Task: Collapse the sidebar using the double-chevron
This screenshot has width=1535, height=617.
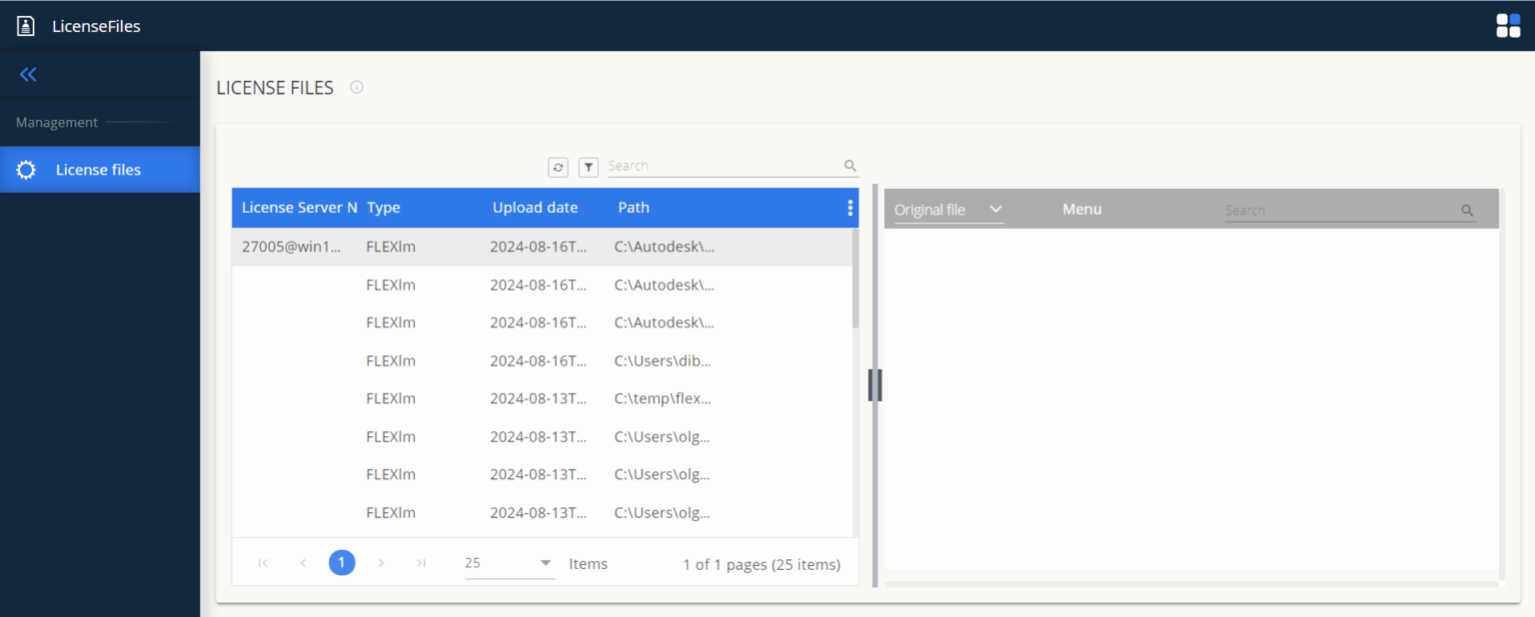Action: point(27,74)
